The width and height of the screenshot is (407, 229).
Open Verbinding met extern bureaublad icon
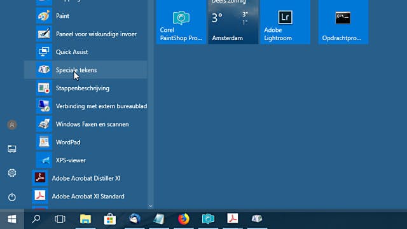pos(44,106)
